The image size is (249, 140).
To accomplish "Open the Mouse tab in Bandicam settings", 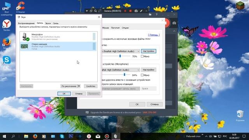I will pyautogui.click(x=105, y=28).
